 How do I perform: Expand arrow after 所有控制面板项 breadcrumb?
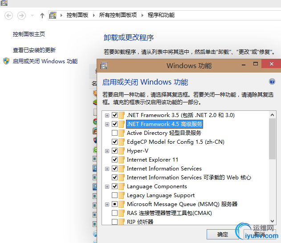coord(143,16)
